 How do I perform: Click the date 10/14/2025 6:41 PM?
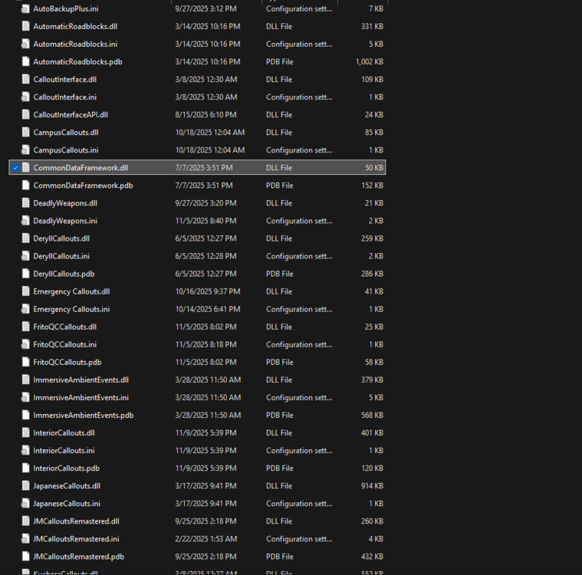pyautogui.click(x=208, y=309)
